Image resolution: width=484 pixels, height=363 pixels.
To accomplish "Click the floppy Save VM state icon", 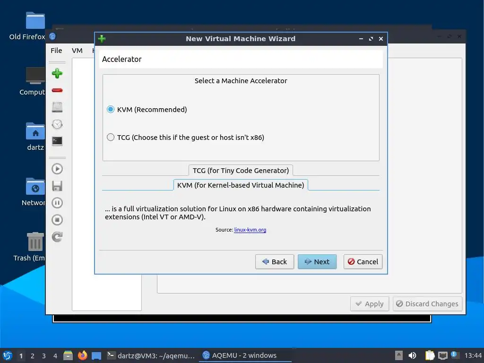I will point(57,186).
